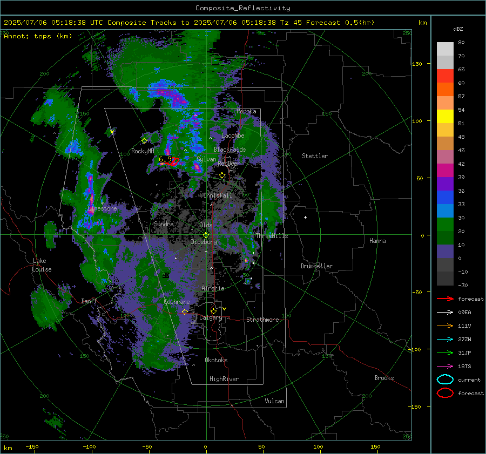Click the white 09EA arrow legend icon
486x454 pixels.
[445, 312]
